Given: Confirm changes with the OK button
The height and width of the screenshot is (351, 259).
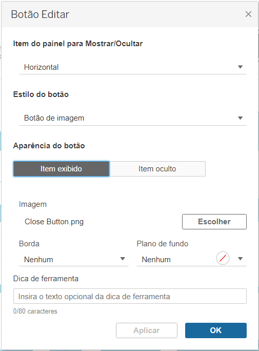Looking at the screenshot, I should [216, 330].
